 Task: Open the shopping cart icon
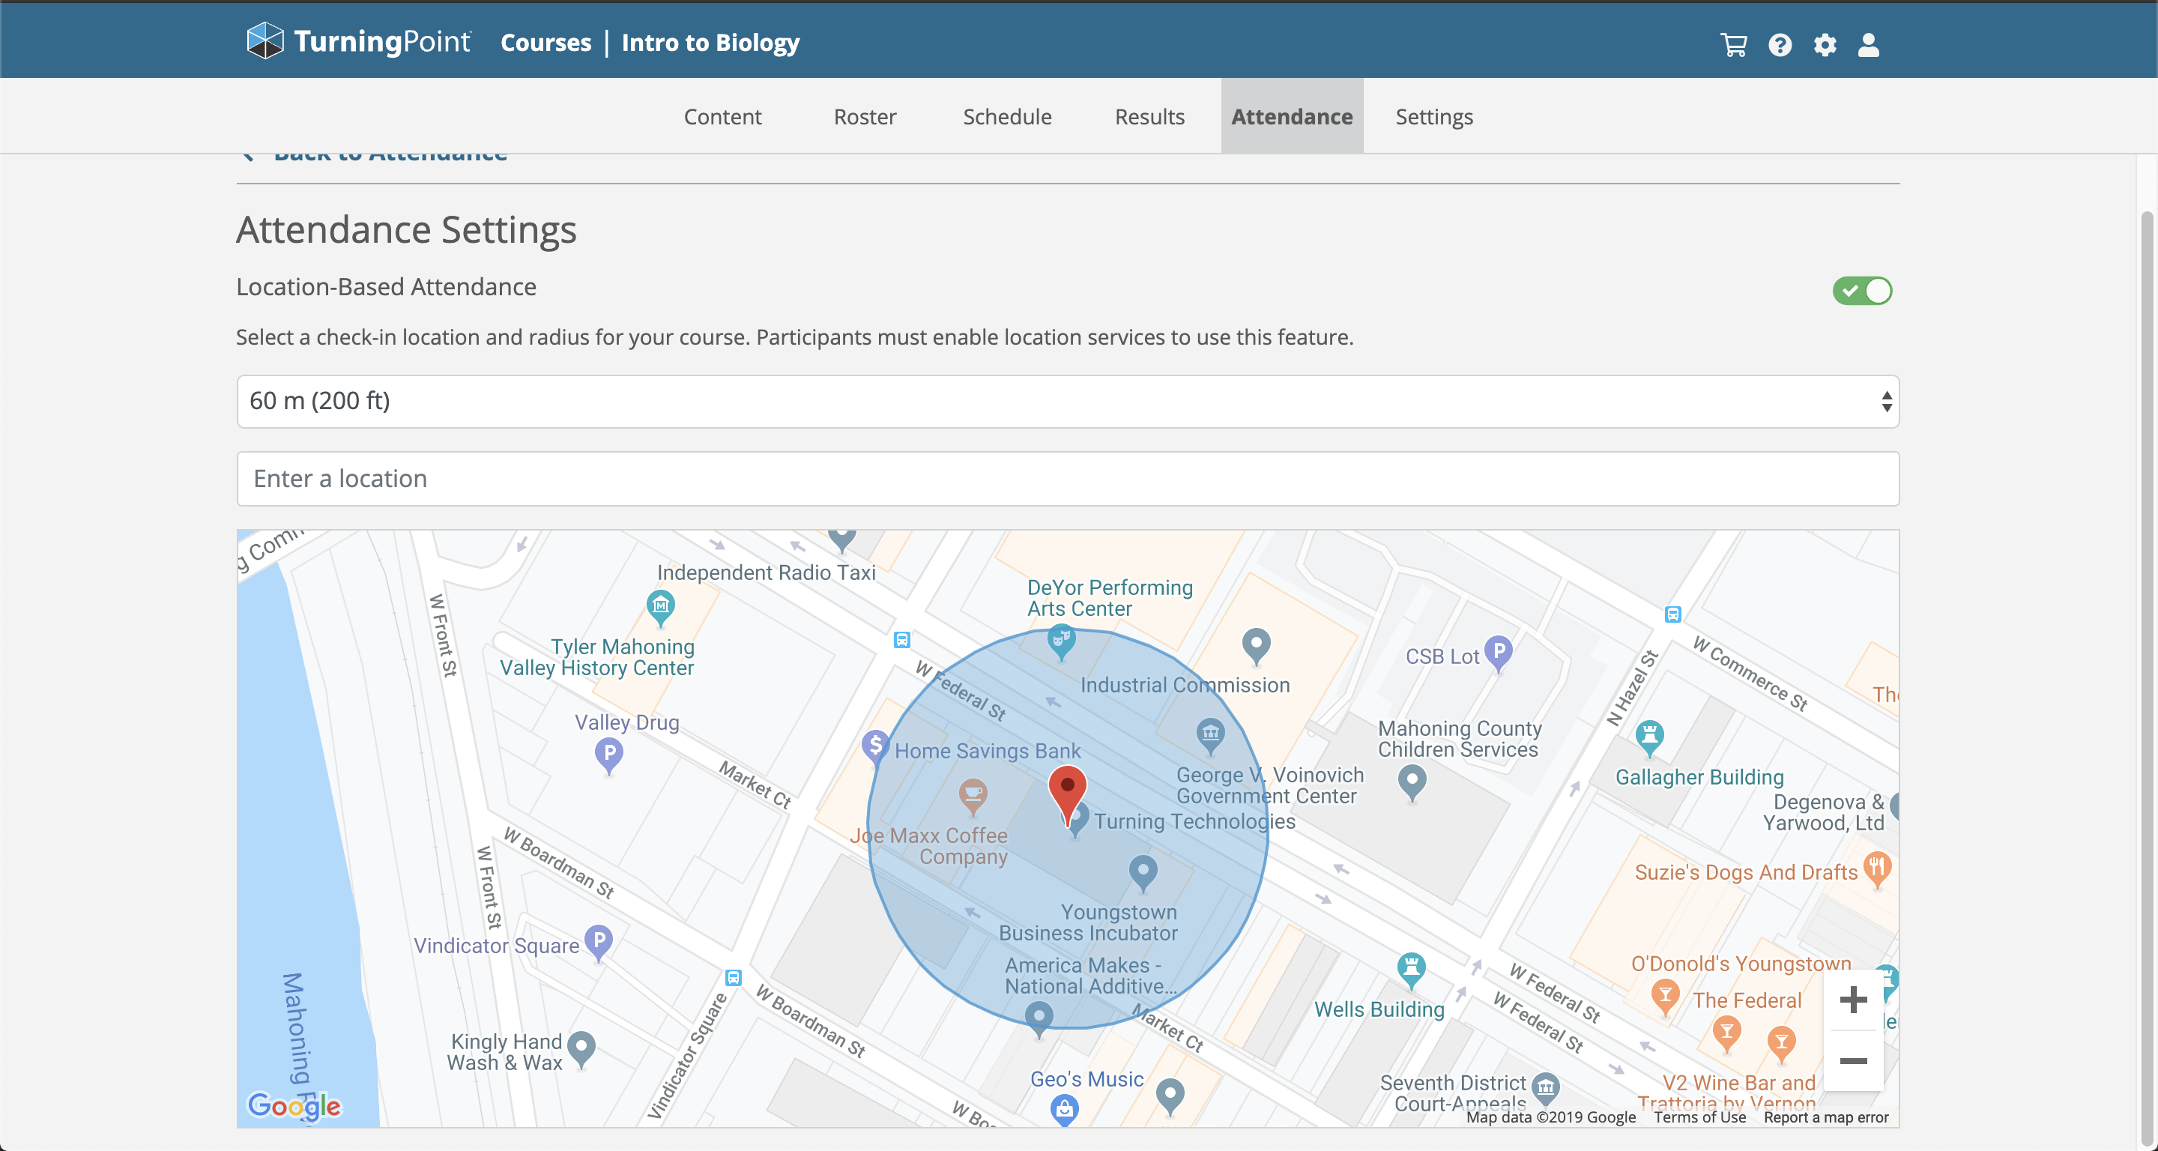1733,44
